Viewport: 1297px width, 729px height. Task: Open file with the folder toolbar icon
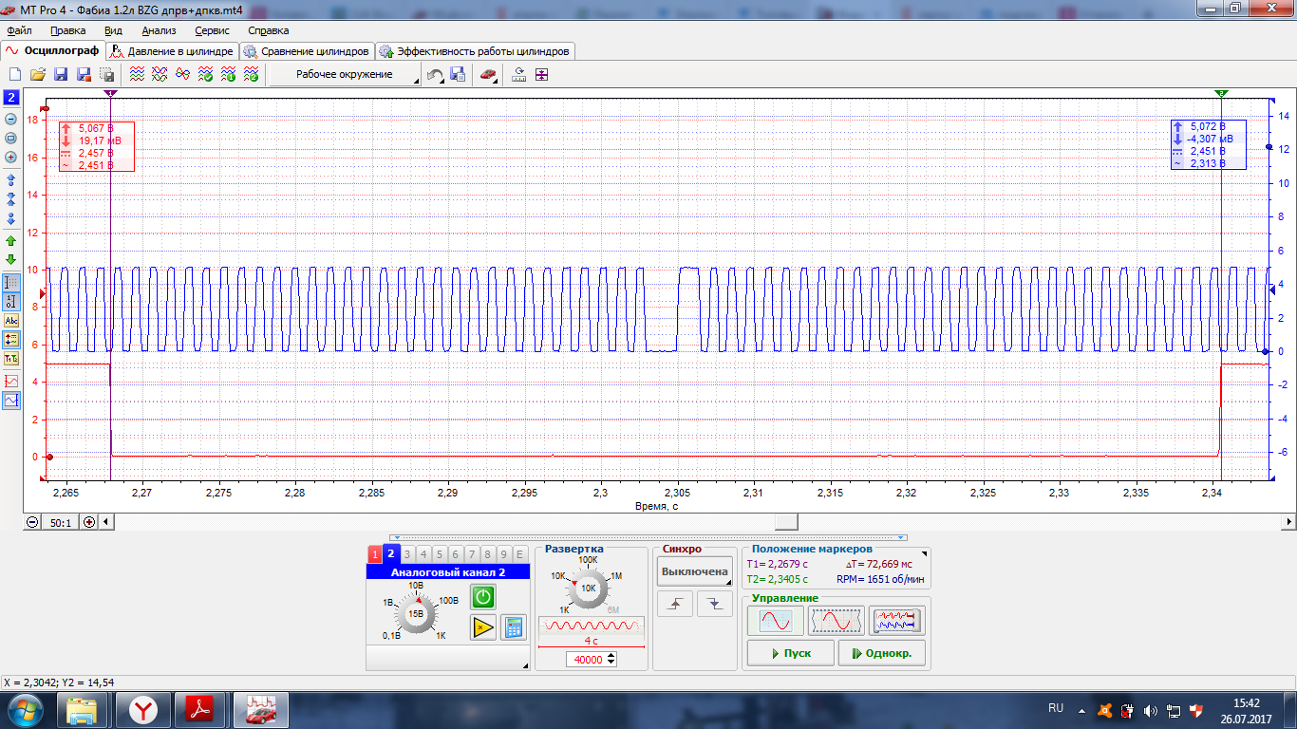pos(38,74)
